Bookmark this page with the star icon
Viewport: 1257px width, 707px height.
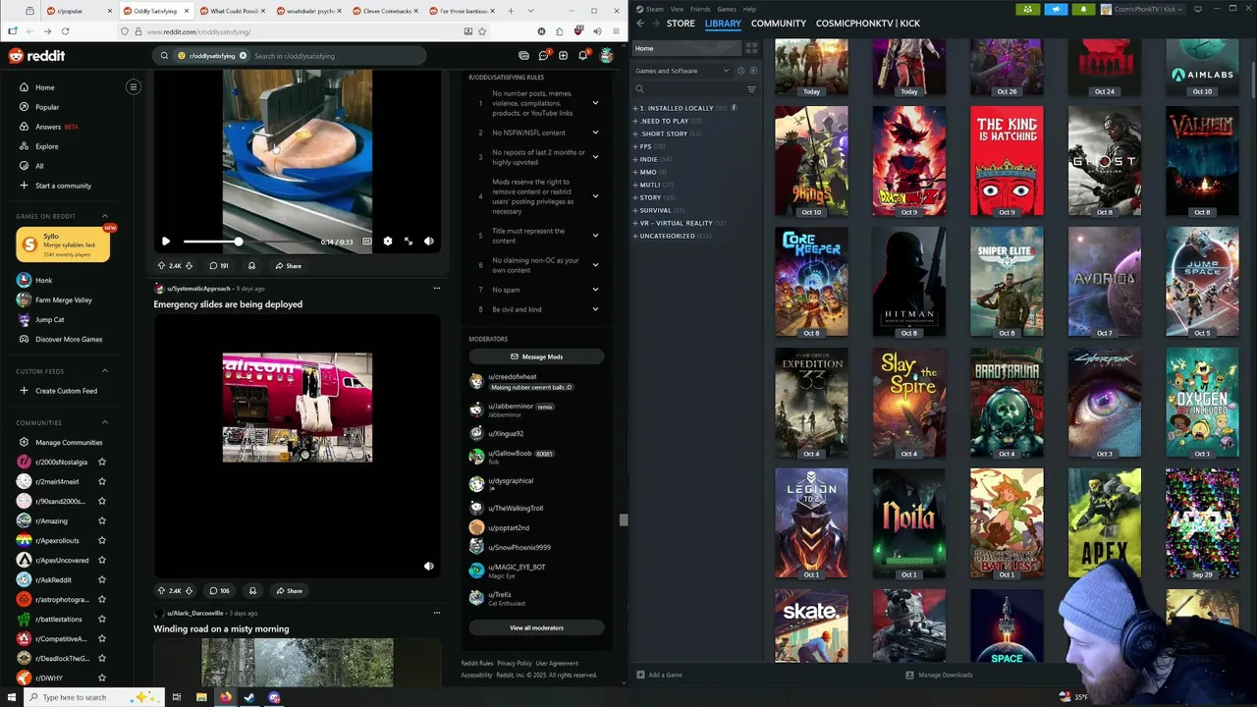click(482, 31)
